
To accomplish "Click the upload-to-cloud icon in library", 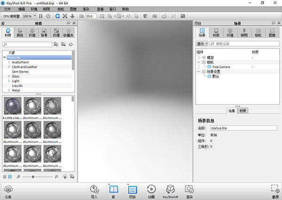I will click(x=65, y=177).
